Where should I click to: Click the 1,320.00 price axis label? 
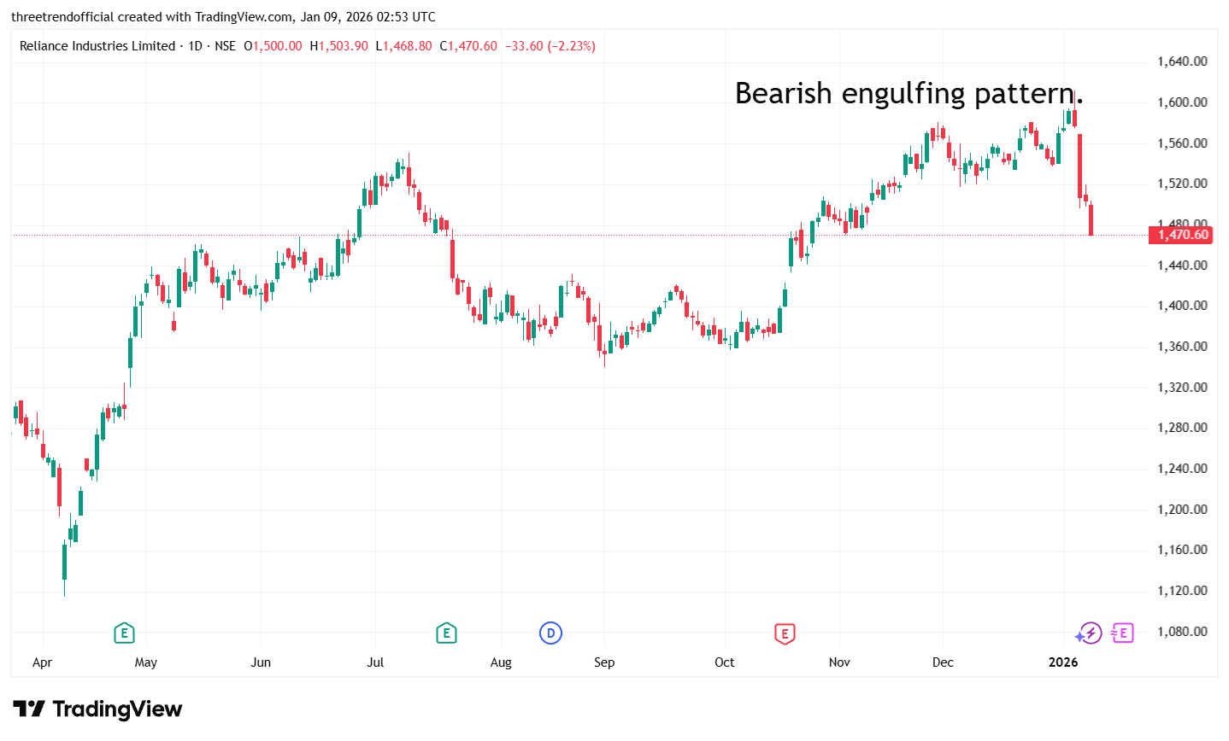(x=1182, y=388)
